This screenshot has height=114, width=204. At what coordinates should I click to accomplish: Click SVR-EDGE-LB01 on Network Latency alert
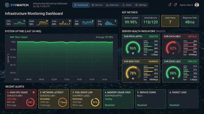48,96
